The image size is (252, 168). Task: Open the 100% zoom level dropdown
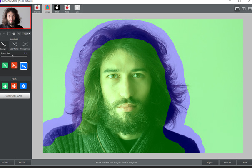[x=27, y=34]
